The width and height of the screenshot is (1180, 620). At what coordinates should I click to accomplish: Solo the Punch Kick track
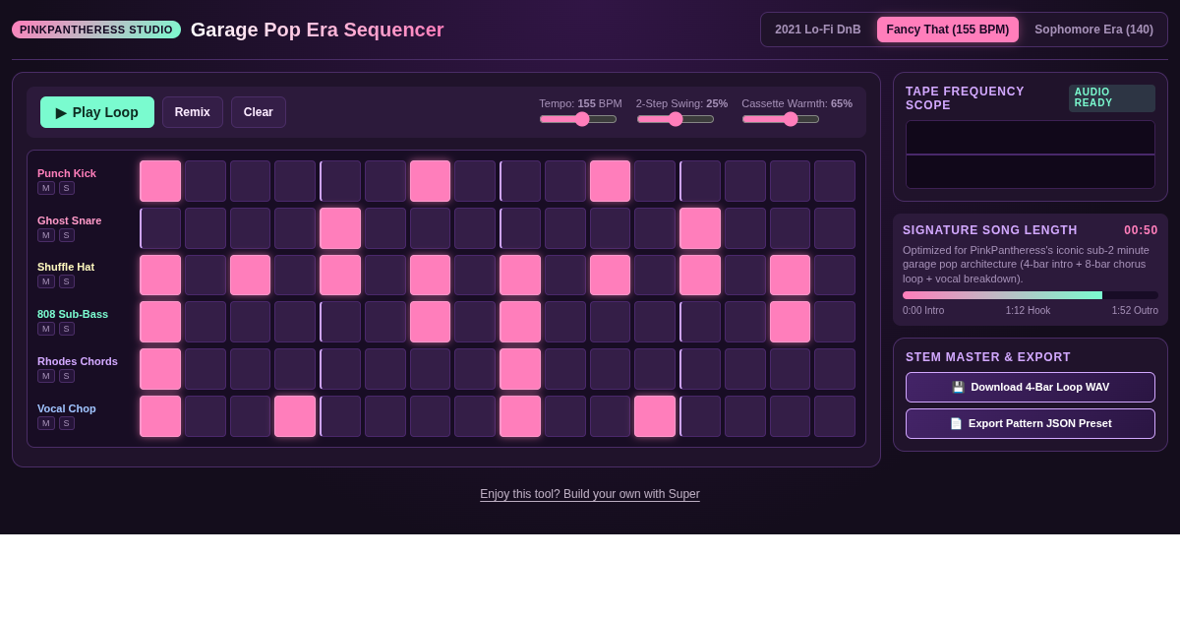pos(67,188)
